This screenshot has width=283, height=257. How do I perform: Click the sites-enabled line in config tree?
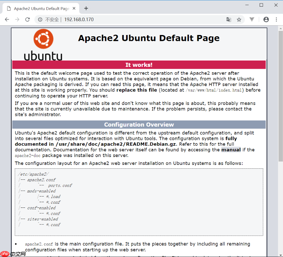pos(43,219)
